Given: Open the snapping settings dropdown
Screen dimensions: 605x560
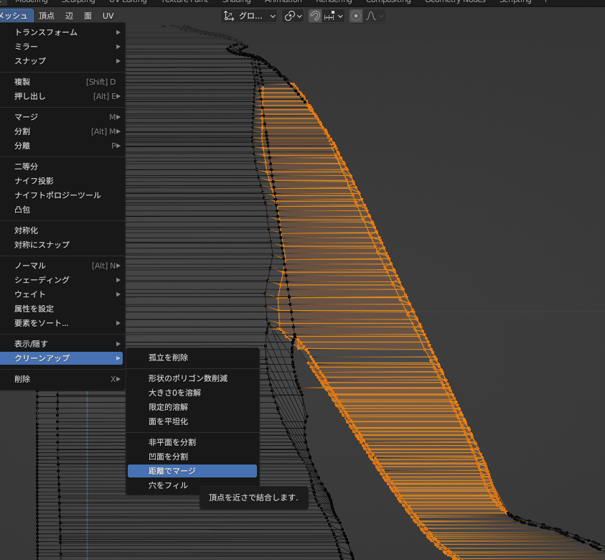Looking at the screenshot, I should [x=334, y=17].
